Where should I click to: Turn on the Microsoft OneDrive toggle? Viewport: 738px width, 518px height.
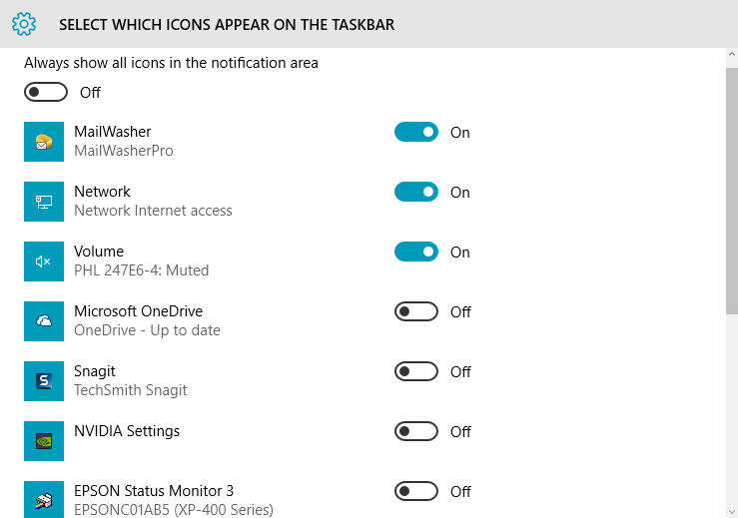(416, 311)
